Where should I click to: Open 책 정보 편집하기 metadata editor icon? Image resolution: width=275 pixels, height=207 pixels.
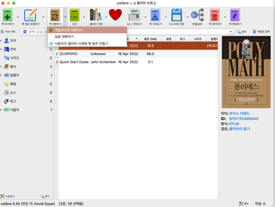point(30,15)
